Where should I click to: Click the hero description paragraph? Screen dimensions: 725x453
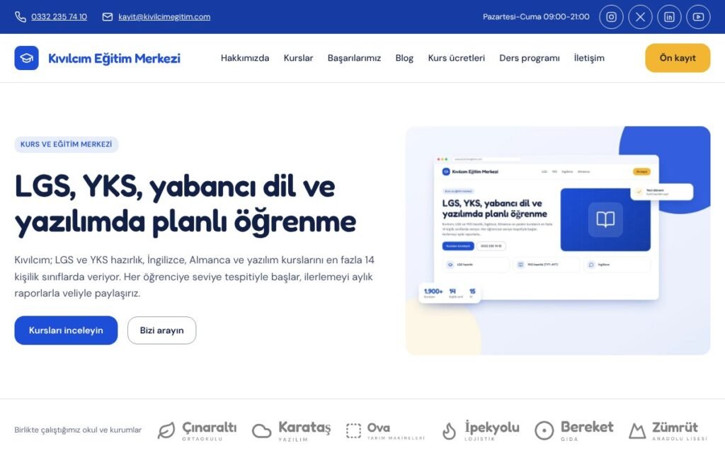coord(194,277)
